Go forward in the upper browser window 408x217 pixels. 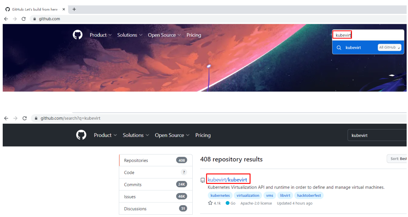tap(15, 19)
